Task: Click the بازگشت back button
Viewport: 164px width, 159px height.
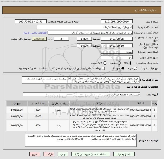Action: tap(49, 154)
